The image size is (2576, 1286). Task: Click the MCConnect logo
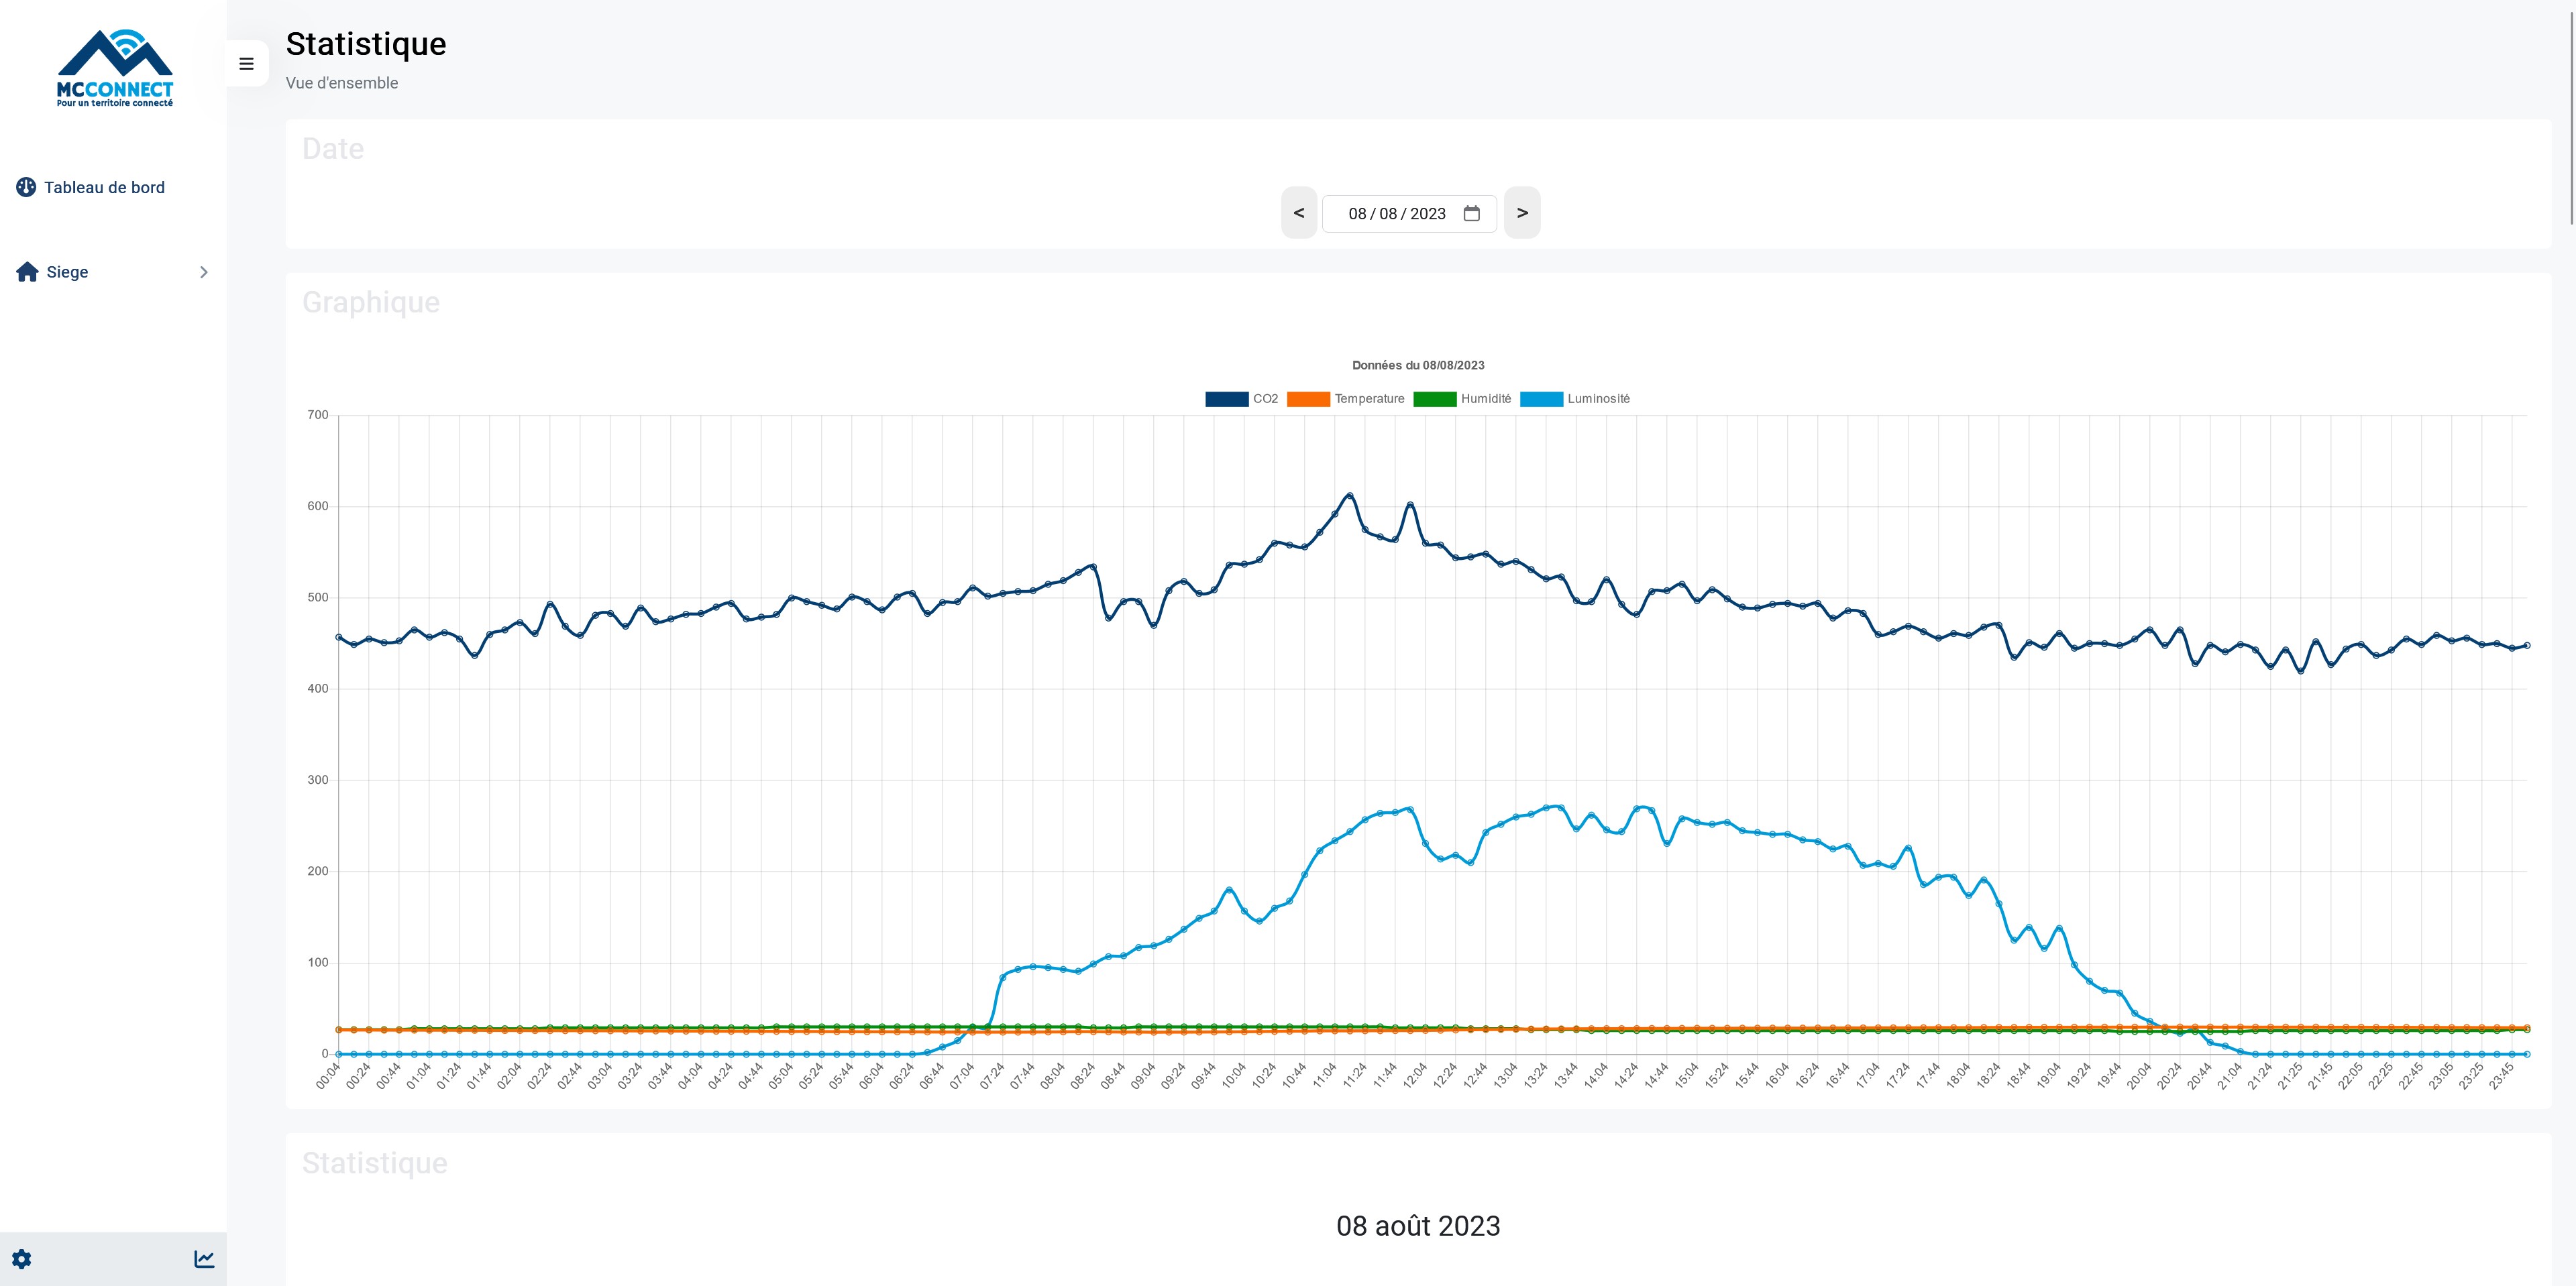[x=115, y=68]
